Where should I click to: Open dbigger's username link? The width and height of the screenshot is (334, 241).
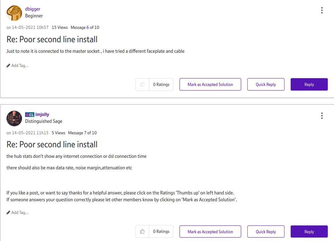click(32, 9)
